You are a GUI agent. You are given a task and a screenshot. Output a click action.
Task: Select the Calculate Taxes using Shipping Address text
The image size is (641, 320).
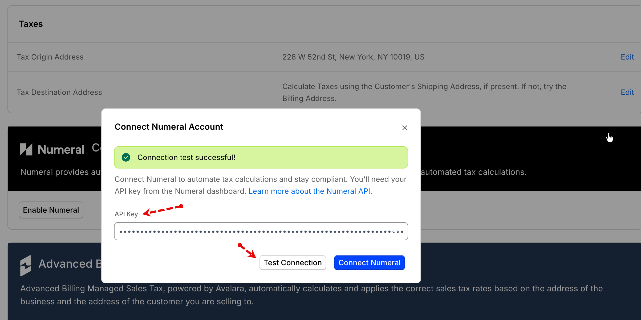point(424,92)
